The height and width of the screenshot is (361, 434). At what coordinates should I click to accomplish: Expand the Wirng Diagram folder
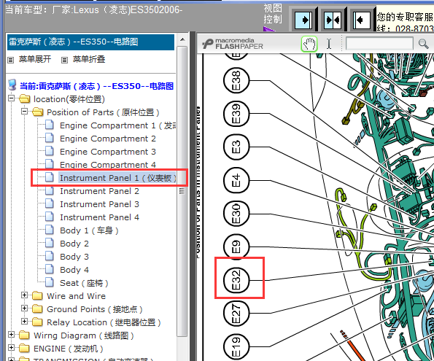11,335
